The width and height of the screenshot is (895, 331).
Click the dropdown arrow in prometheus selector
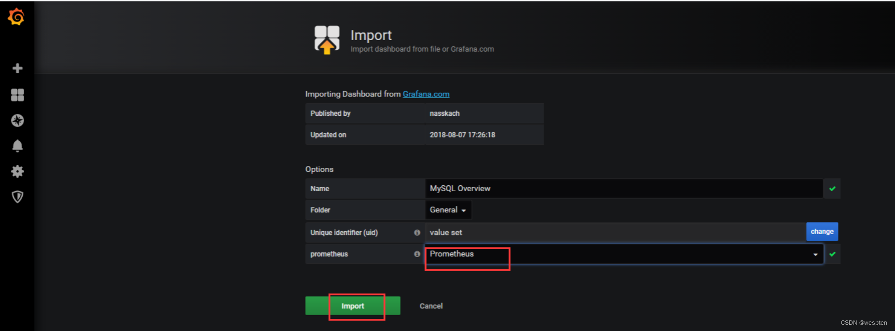tap(815, 255)
